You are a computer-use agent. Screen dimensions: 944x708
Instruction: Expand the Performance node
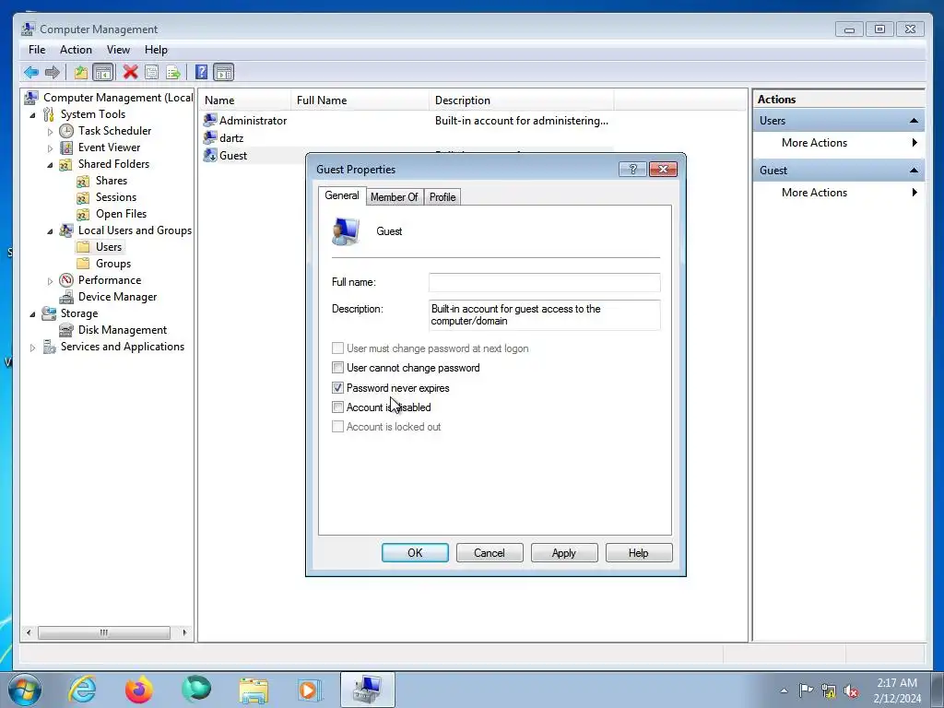tap(50, 280)
